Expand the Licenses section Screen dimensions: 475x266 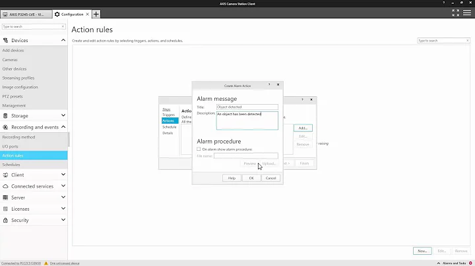pyautogui.click(x=63, y=209)
